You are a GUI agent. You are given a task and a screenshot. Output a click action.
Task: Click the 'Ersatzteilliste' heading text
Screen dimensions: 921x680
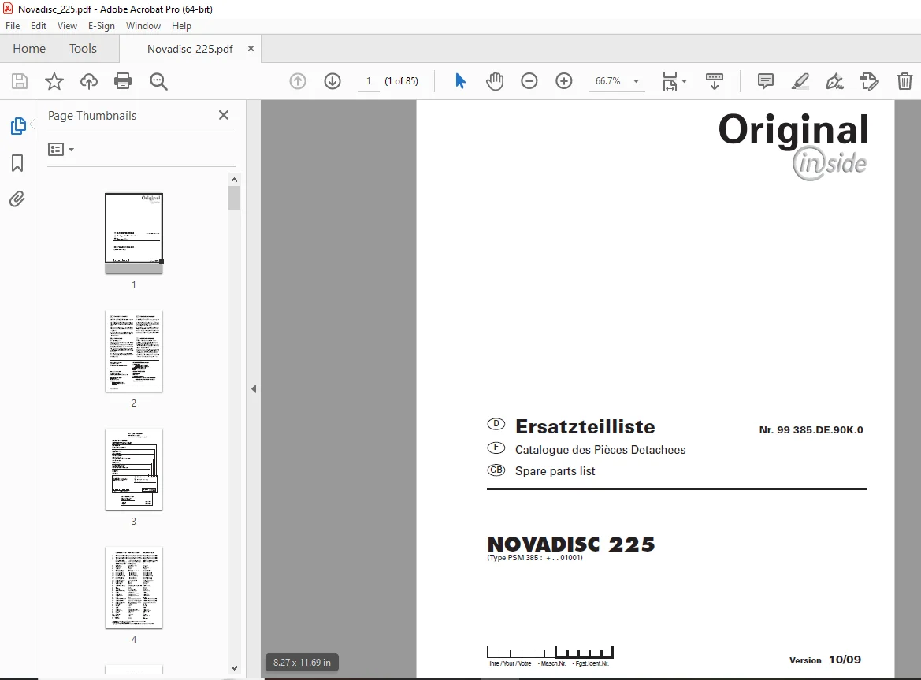[x=585, y=426]
